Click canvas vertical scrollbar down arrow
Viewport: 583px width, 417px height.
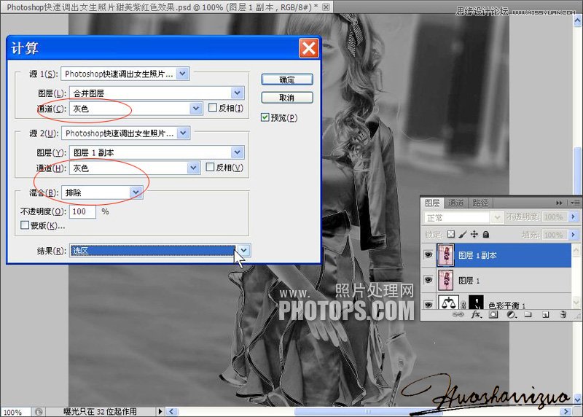coord(578,400)
